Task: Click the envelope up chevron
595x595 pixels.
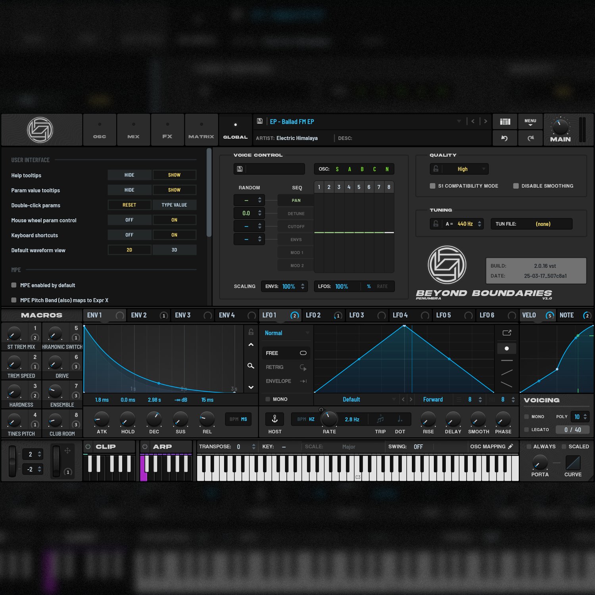Action: click(251, 345)
